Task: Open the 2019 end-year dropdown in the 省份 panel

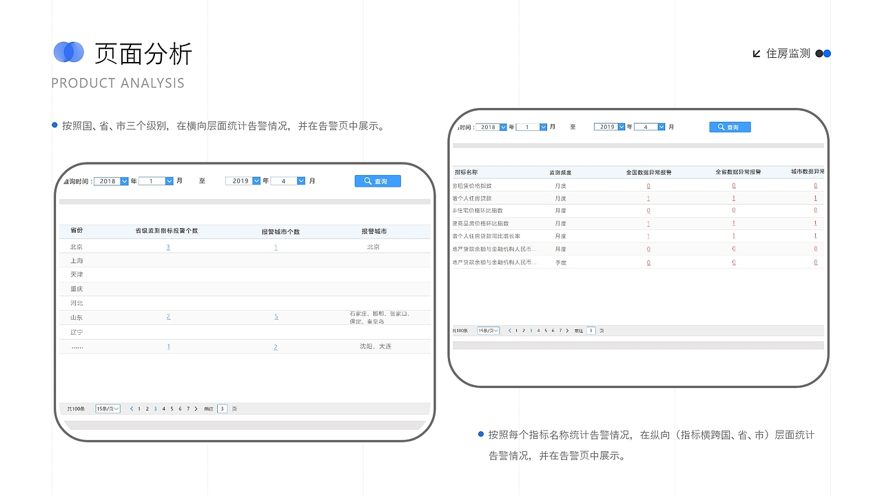Action: coord(243,181)
